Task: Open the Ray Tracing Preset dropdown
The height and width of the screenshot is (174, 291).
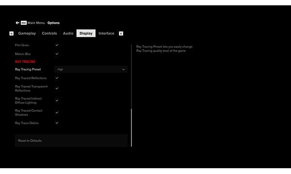Action: pyautogui.click(x=91, y=69)
